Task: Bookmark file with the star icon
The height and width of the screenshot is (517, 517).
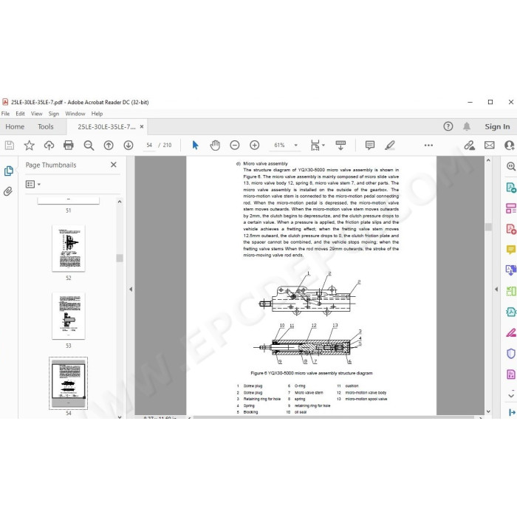Action: (x=29, y=145)
